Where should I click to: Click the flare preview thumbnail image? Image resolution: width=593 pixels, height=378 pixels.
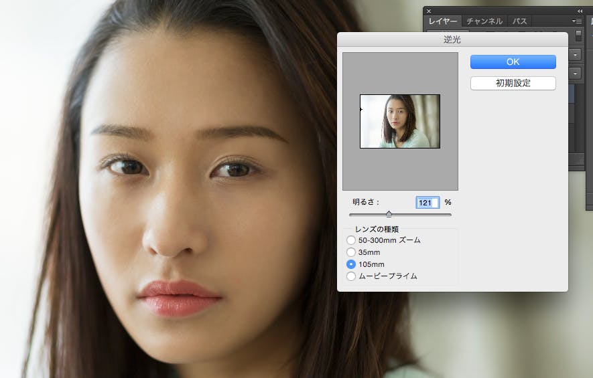pyautogui.click(x=400, y=121)
